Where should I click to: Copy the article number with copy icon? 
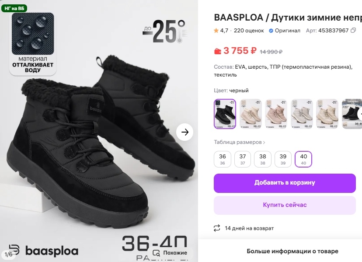[x=353, y=31]
